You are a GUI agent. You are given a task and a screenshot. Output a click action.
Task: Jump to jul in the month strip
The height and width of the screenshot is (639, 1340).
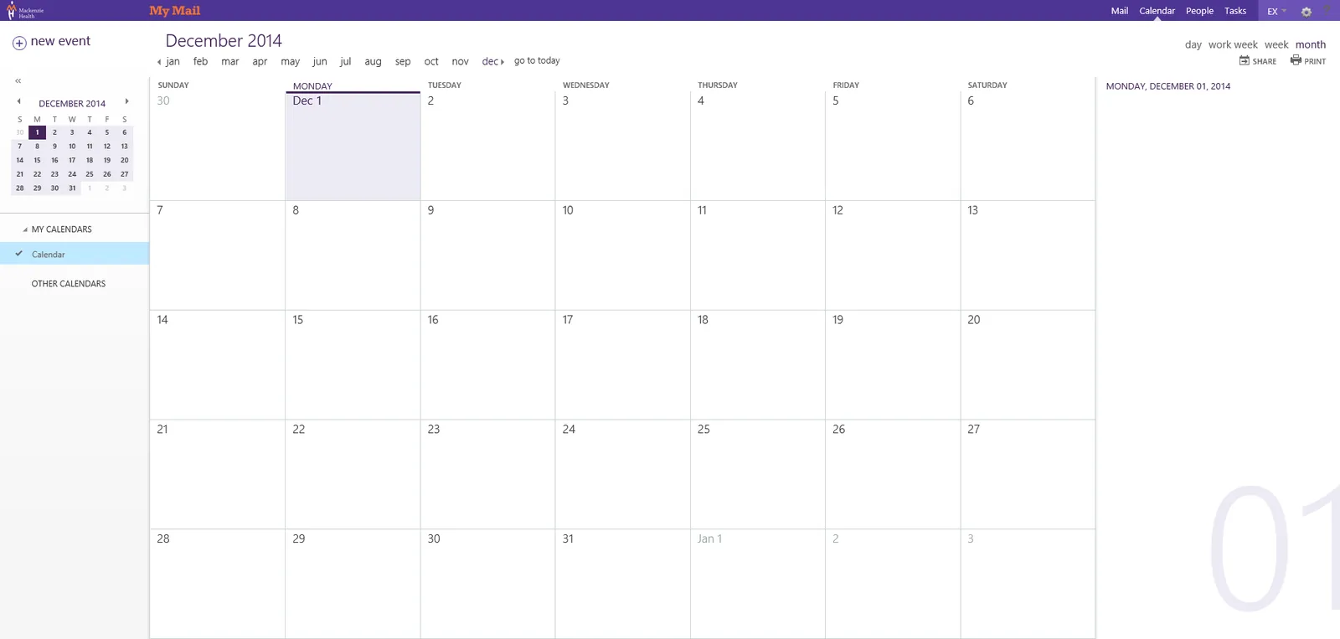click(x=345, y=62)
